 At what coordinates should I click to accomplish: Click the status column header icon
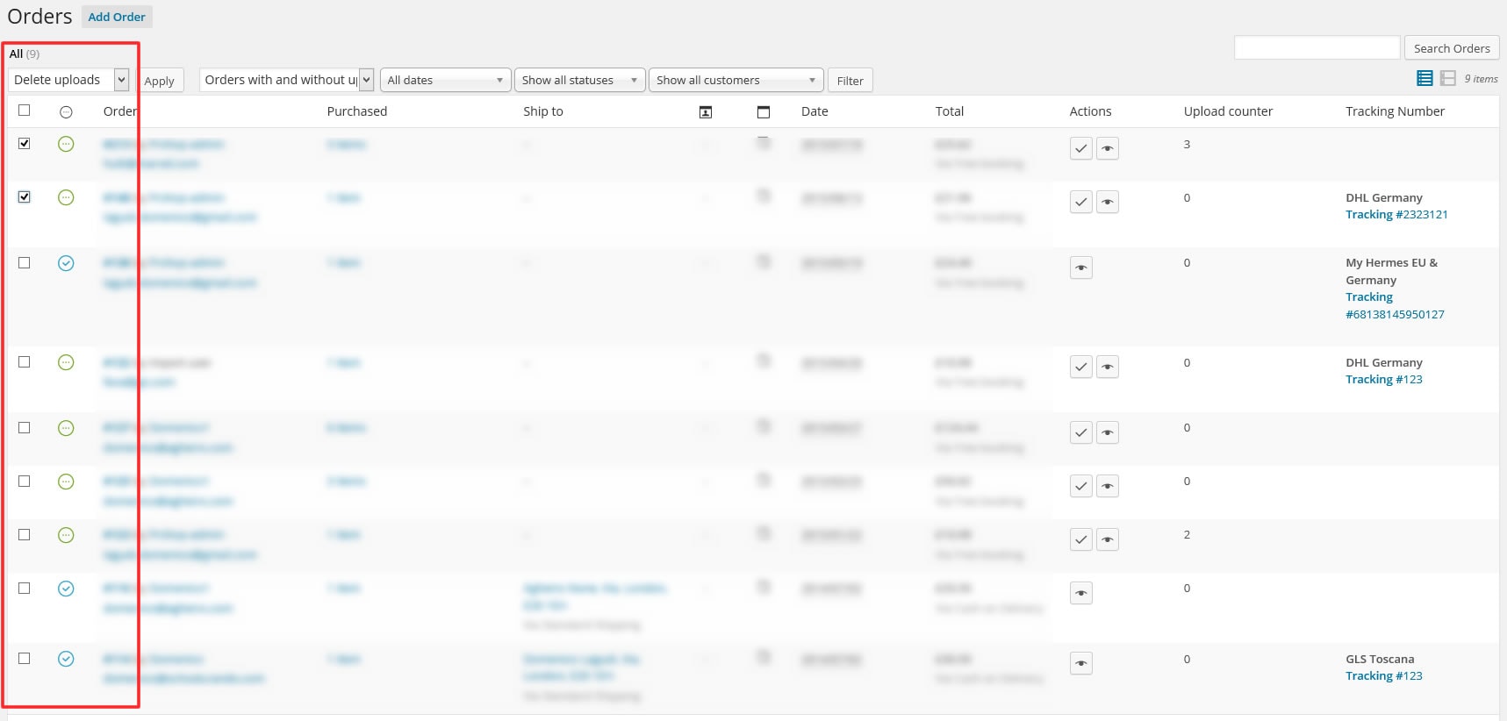(x=66, y=112)
